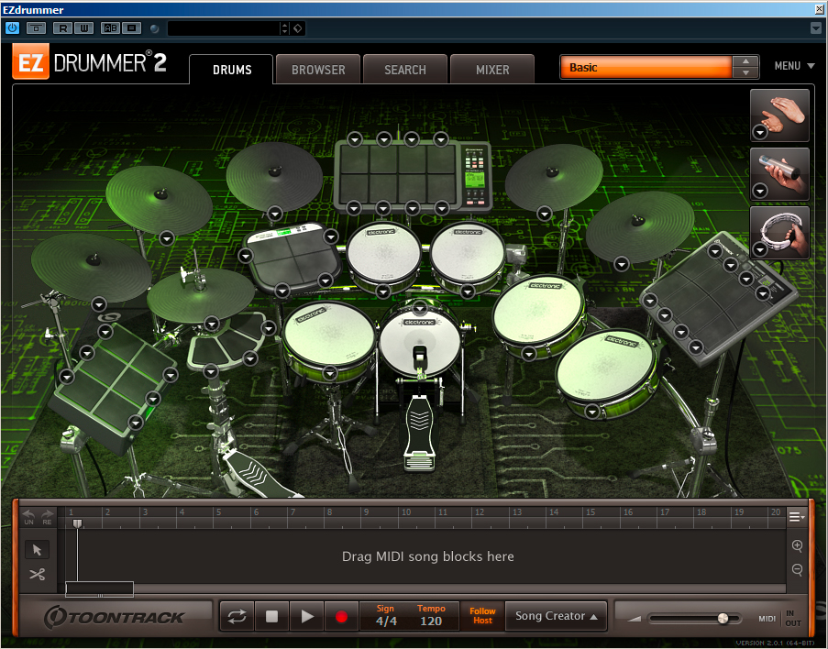828x649 pixels.
Task: Start playback with Play button
Action: 307,616
